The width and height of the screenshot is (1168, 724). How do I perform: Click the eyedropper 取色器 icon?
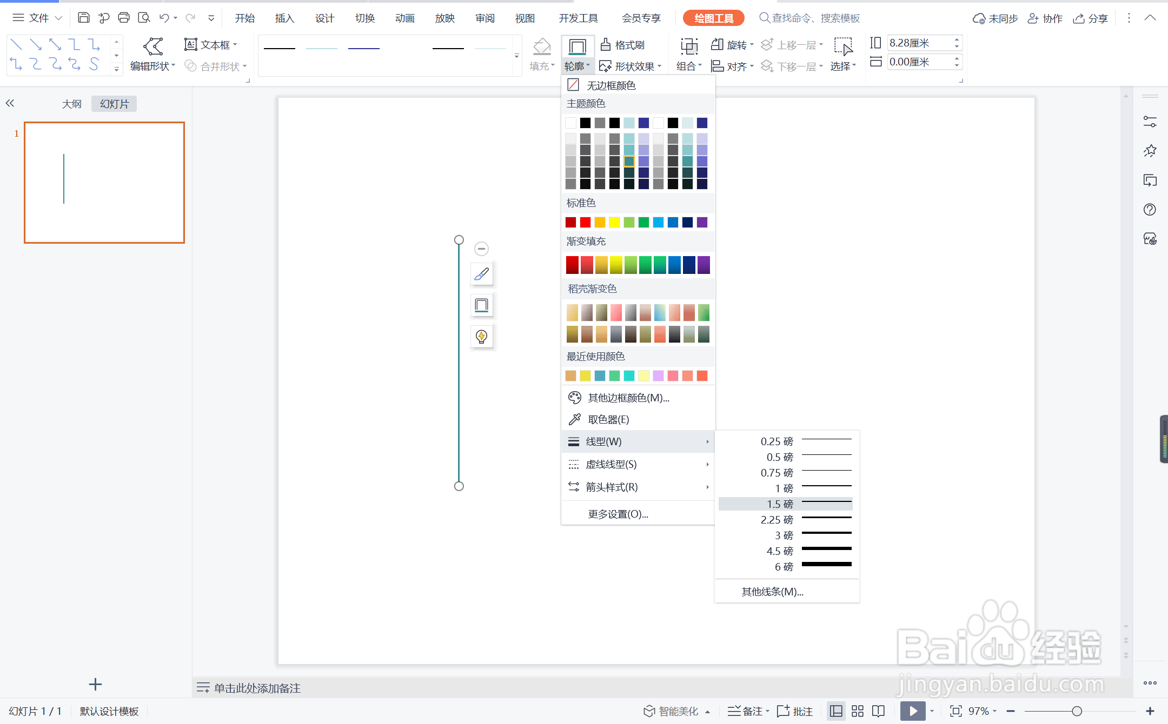coord(574,419)
